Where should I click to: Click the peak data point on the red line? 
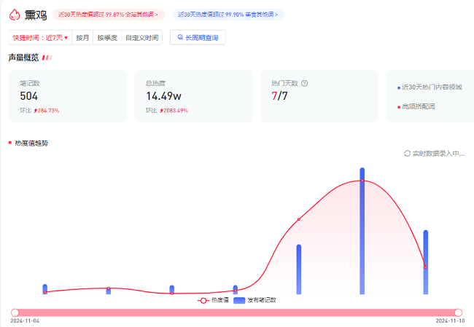click(x=362, y=181)
